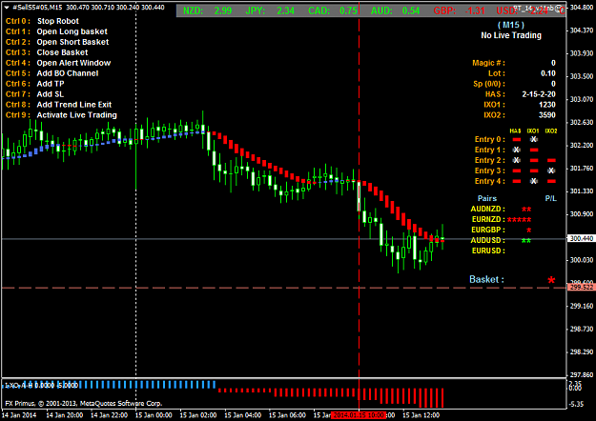Click the red stars next to EURNZD
This screenshot has height=421, width=596.
pos(519,220)
